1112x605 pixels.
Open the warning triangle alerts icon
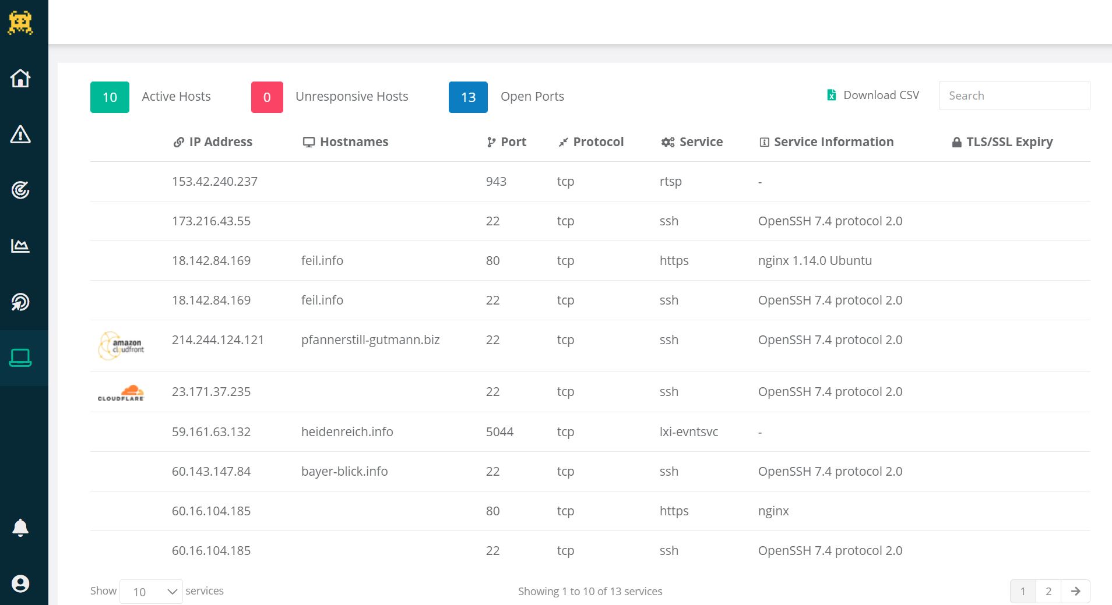(20, 135)
